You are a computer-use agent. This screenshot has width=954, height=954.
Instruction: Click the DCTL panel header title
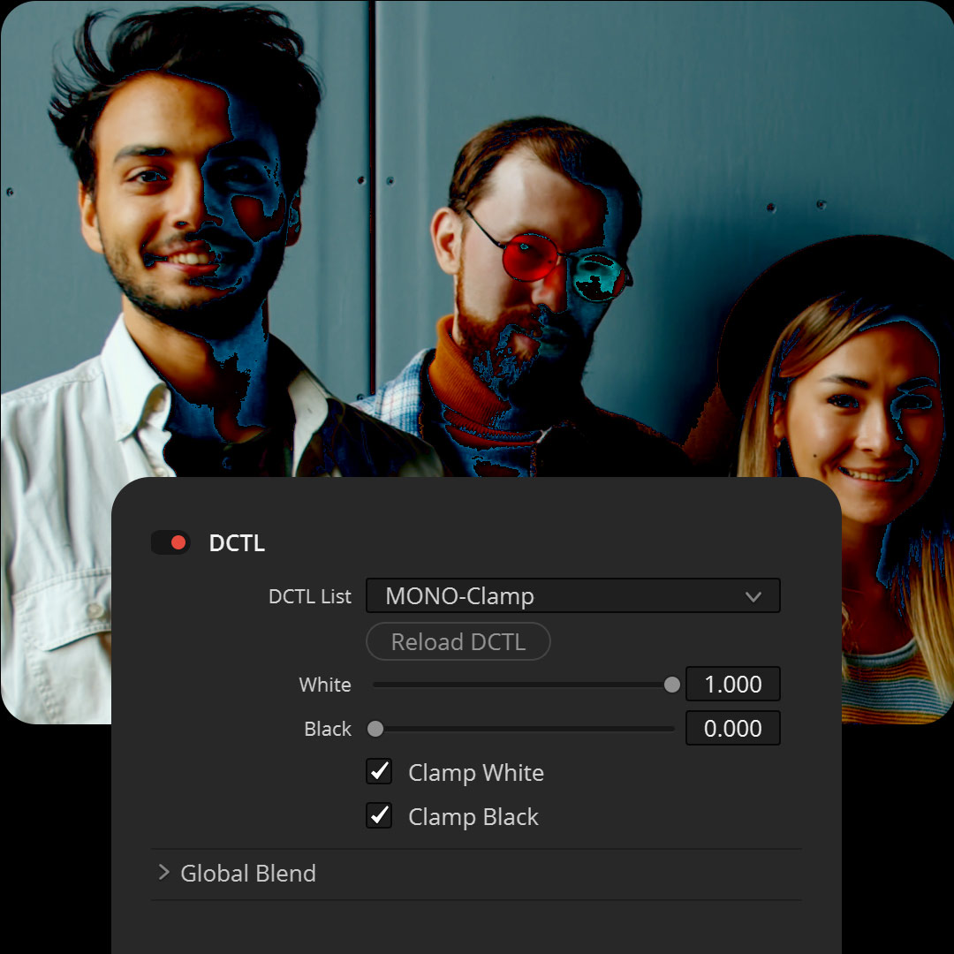(x=237, y=543)
